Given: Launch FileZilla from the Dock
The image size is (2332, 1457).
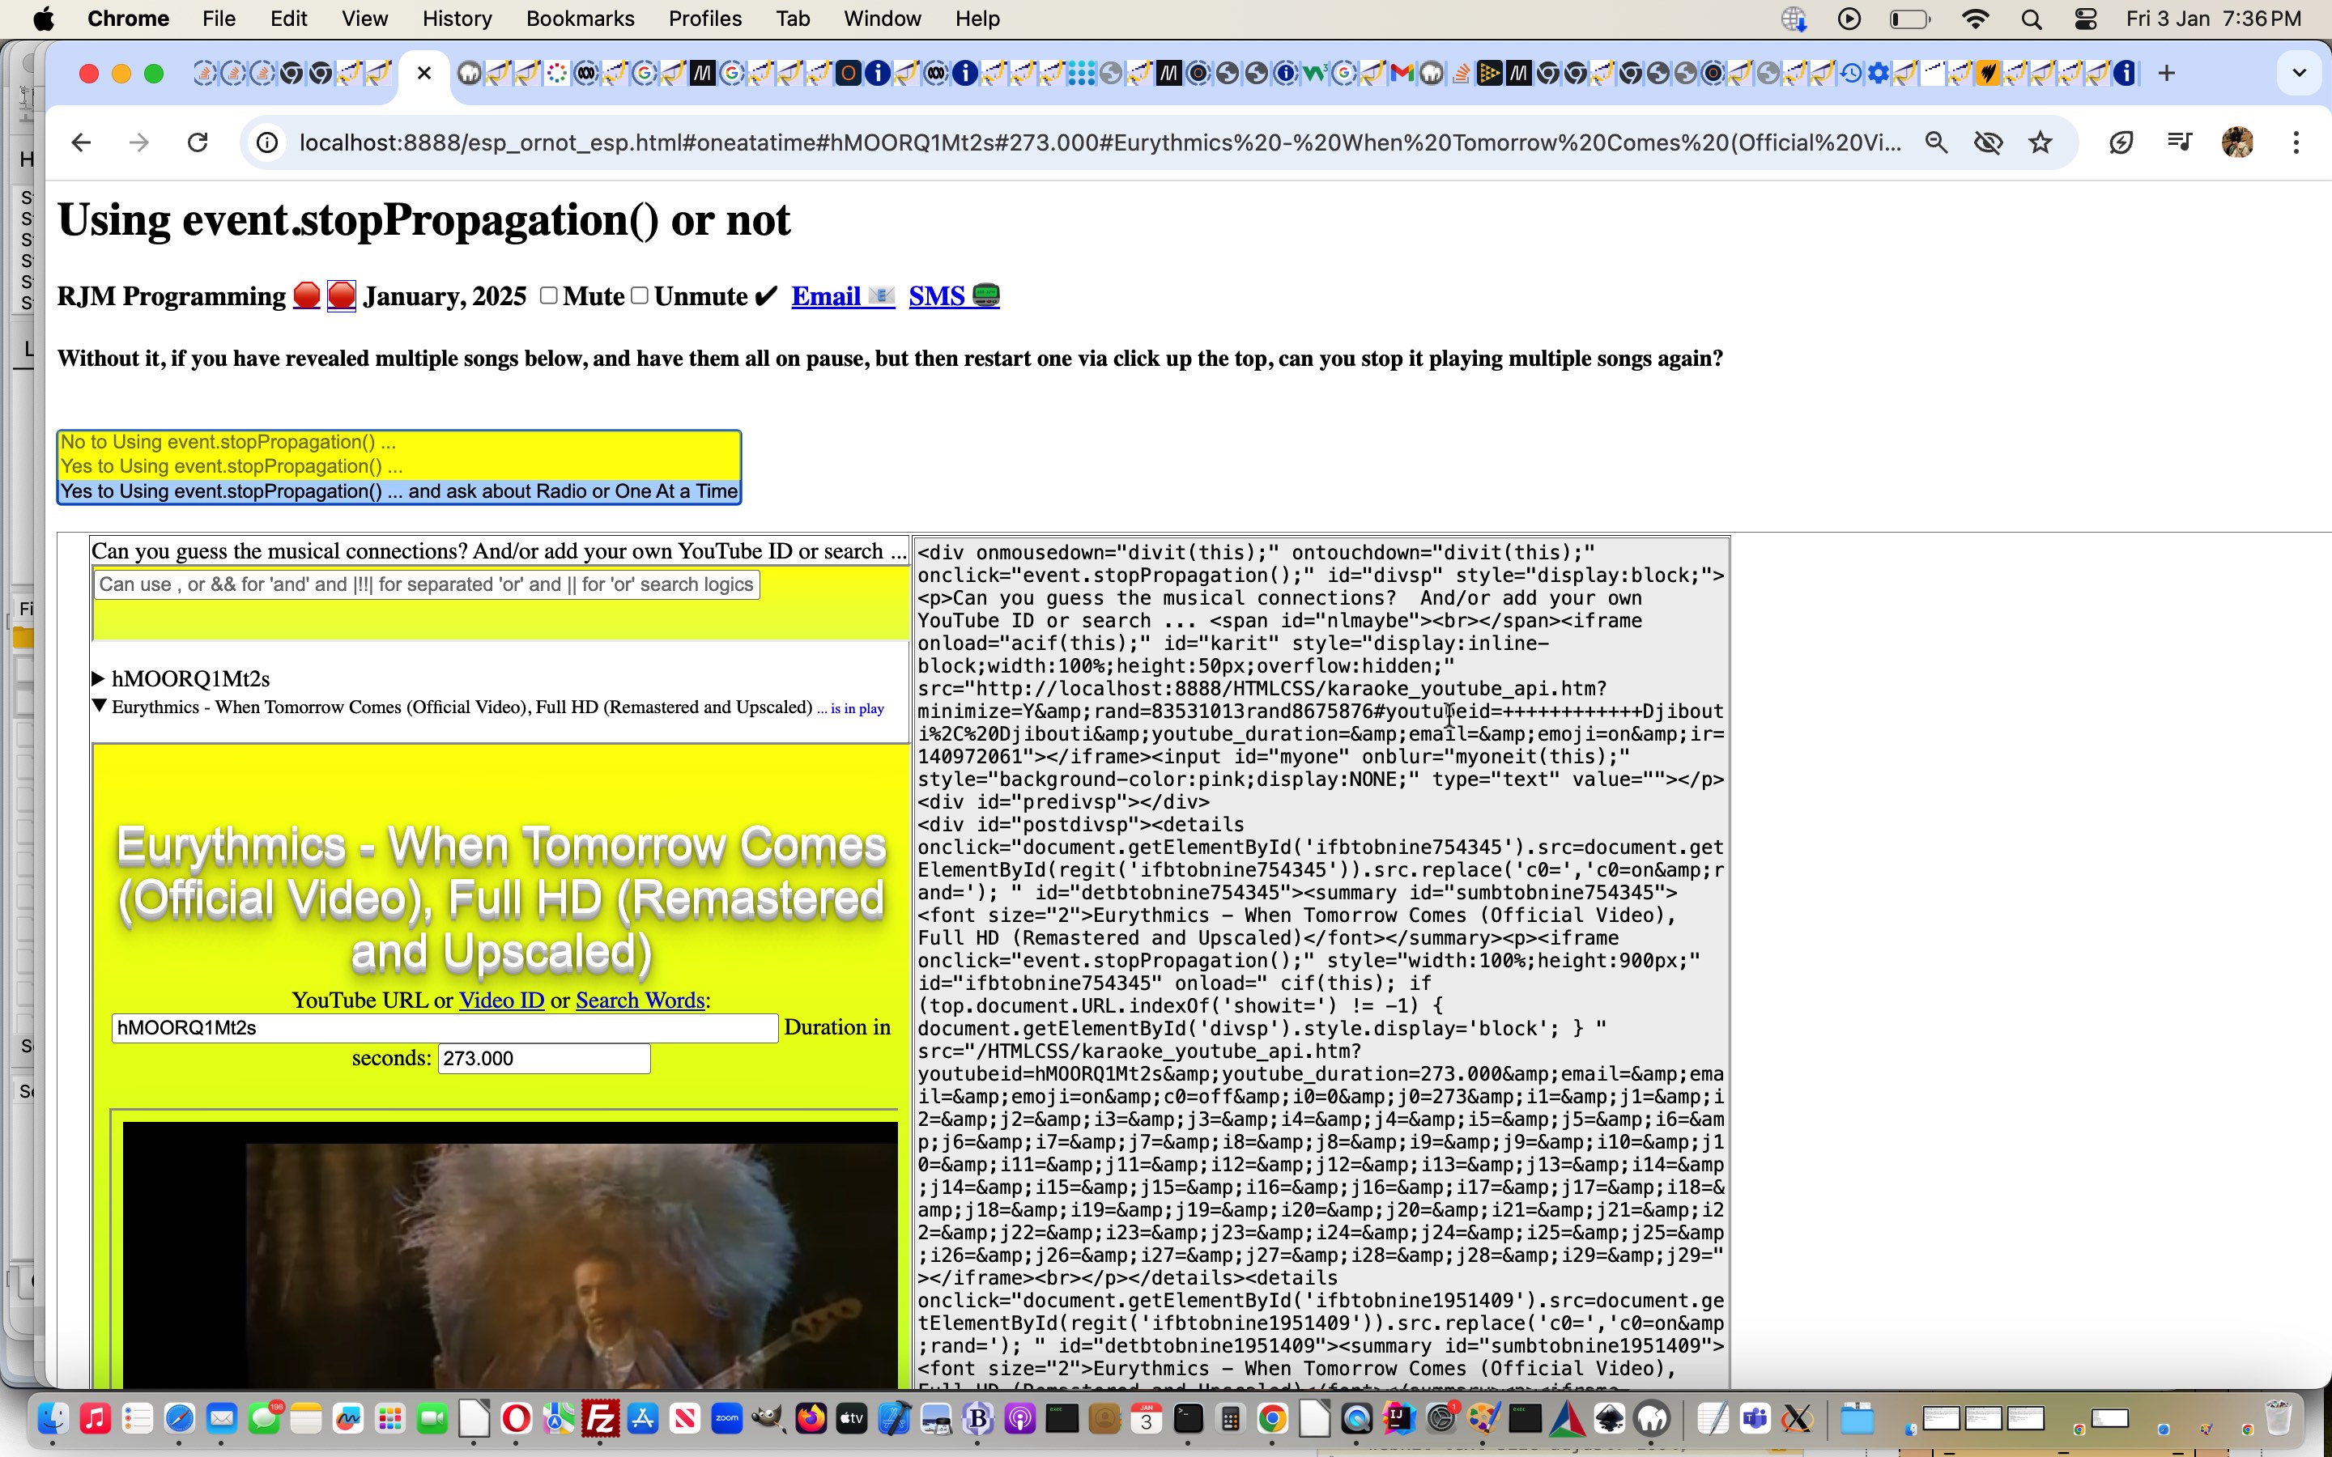Looking at the screenshot, I should point(602,1418).
